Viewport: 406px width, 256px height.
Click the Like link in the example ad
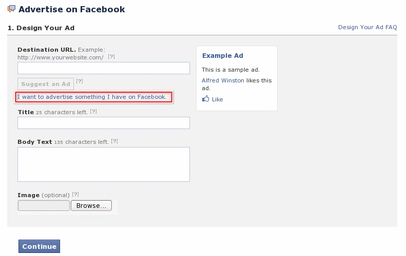[x=217, y=99]
